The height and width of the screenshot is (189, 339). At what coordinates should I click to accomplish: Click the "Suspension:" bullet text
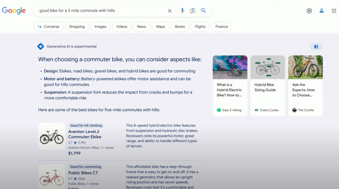118,95
